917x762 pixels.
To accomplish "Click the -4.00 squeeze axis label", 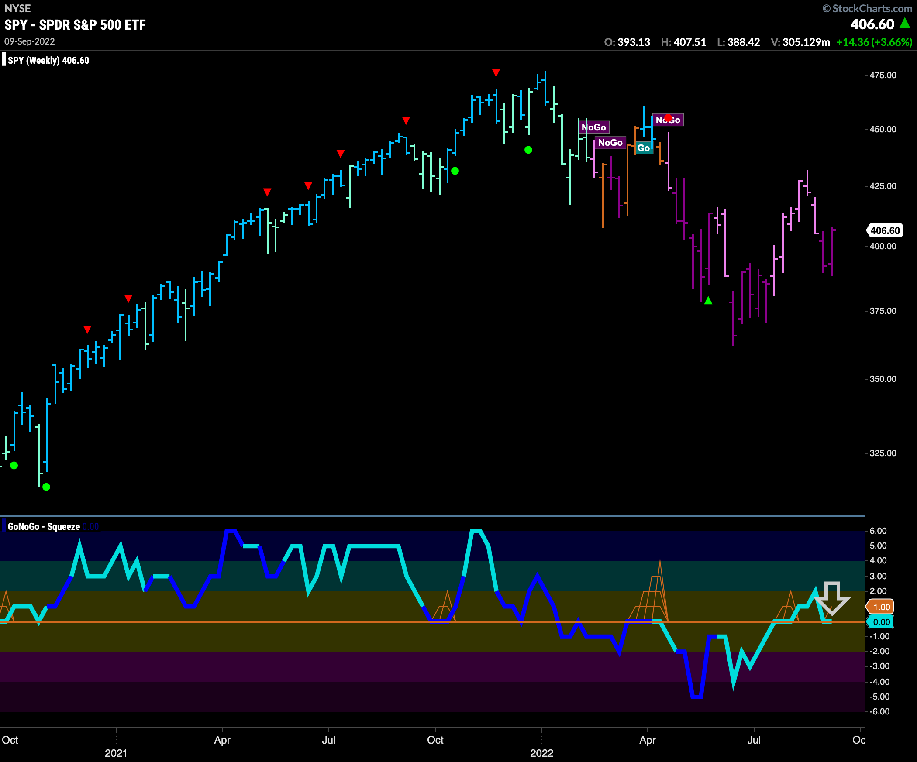I will [879, 682].
